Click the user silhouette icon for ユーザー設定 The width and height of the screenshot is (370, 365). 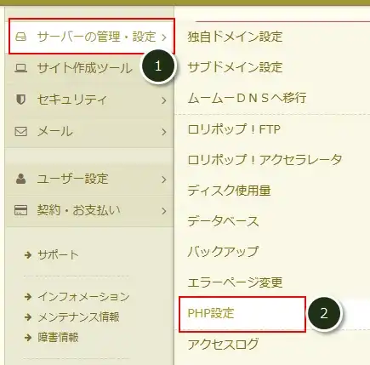point(21,179)
